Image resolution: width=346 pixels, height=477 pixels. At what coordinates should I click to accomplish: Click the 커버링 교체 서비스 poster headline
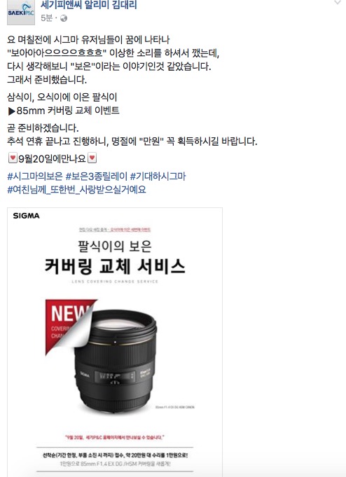pos(115,266)
